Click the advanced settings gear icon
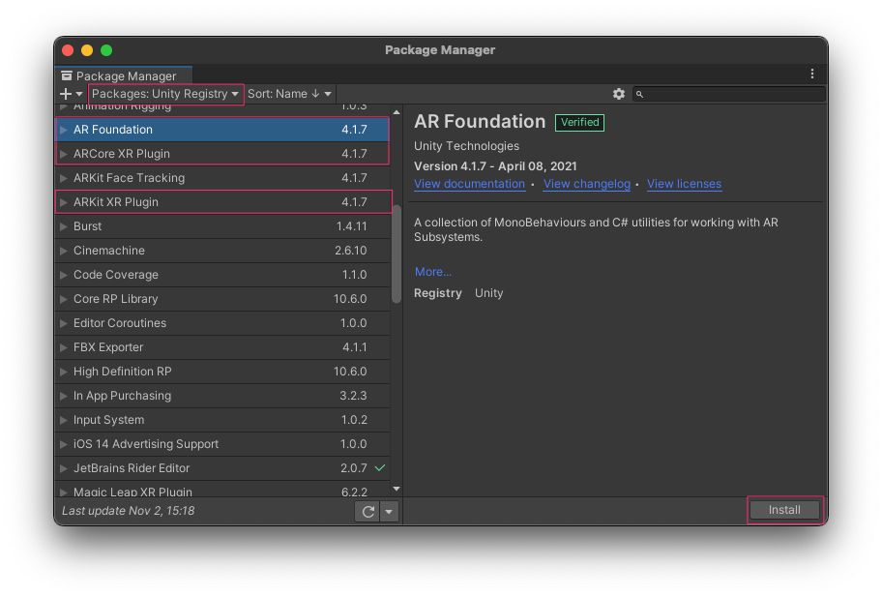The image size is (882, 597). 619,94
